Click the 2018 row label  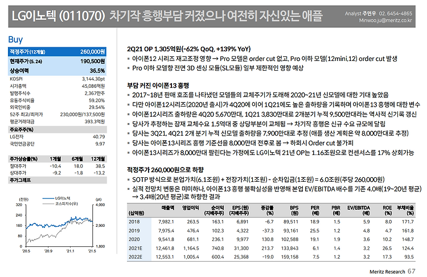point(134,222)
